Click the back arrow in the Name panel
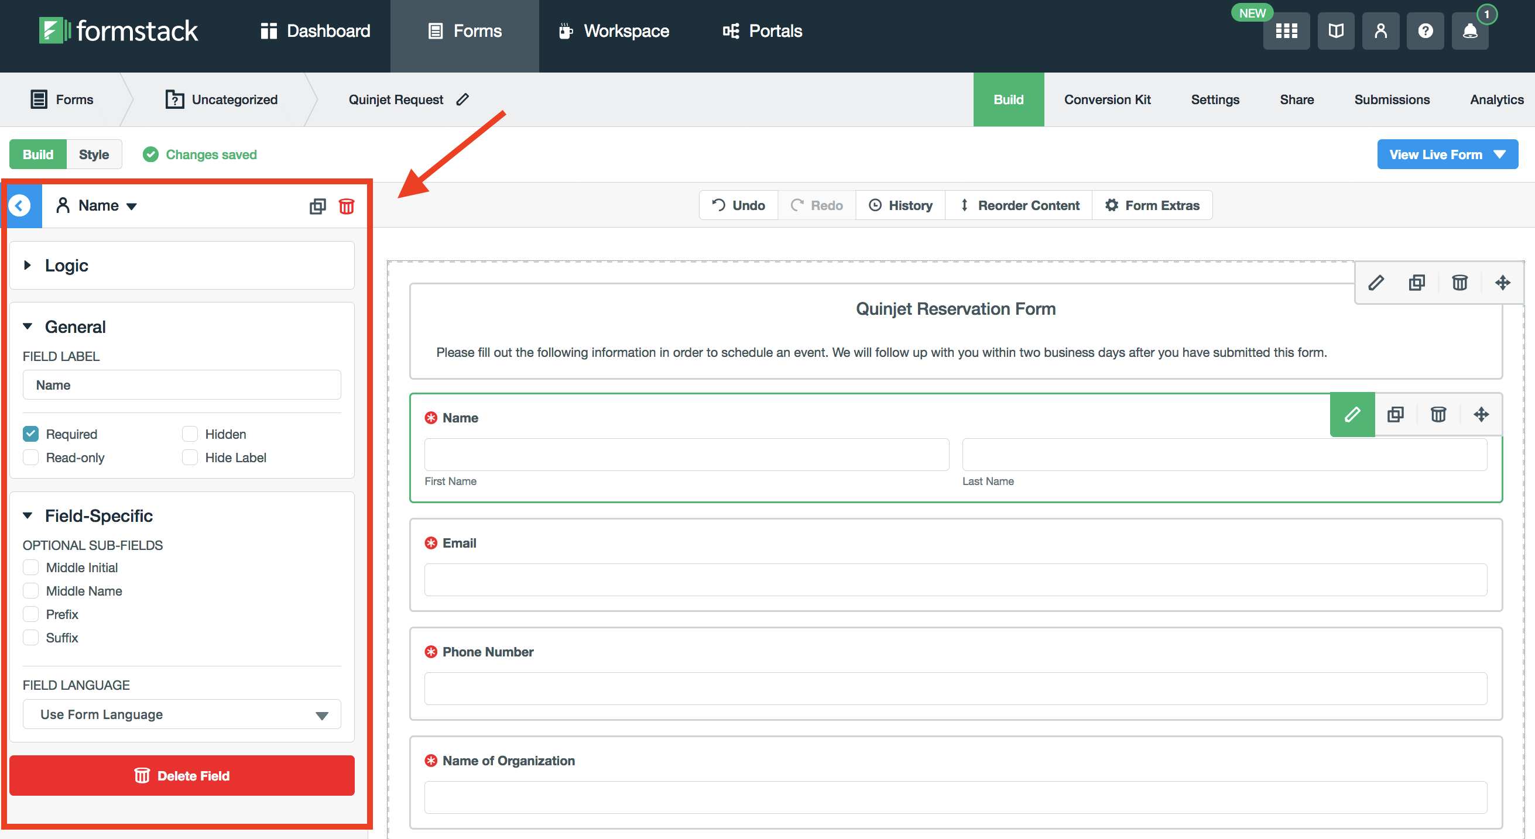Screen dimensions: 1535x839 coord(20,205)
